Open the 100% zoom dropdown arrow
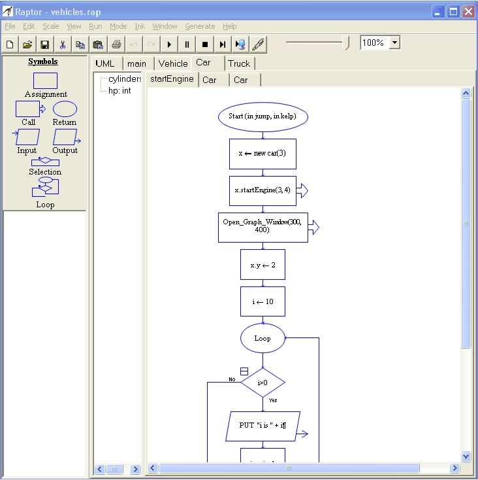 (395, 43)
